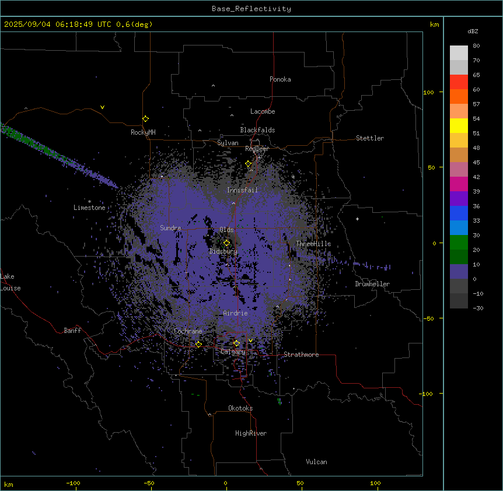Click the yellow diamond marker beside RockyMH

tap(146, 119)
